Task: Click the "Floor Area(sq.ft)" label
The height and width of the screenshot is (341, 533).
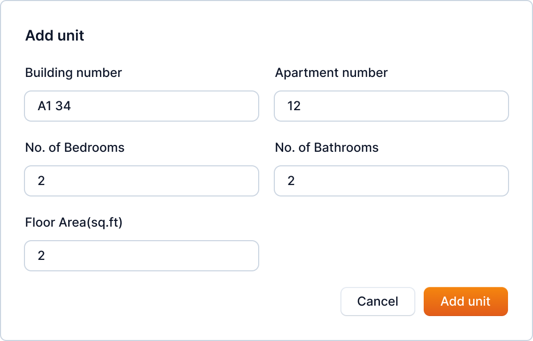Action: 73,222
